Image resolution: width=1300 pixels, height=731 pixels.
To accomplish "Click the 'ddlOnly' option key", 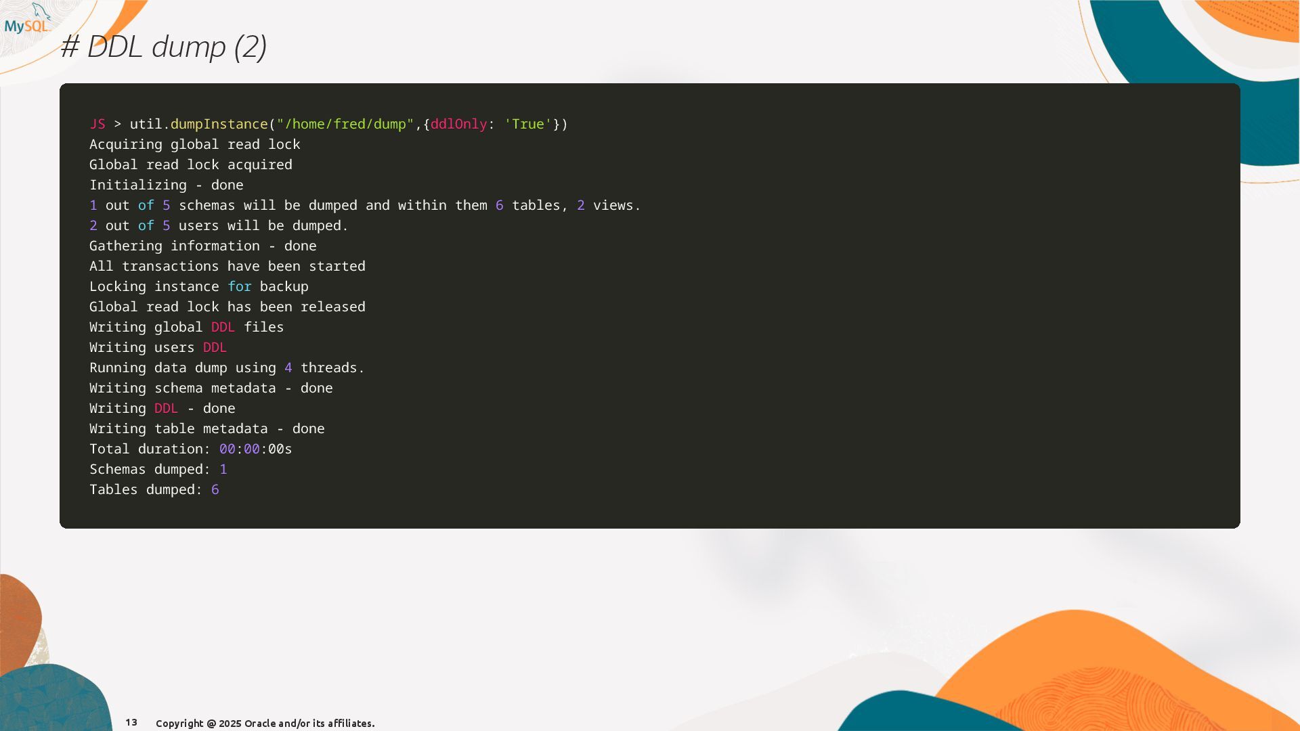I will click(x=458, y=124).
